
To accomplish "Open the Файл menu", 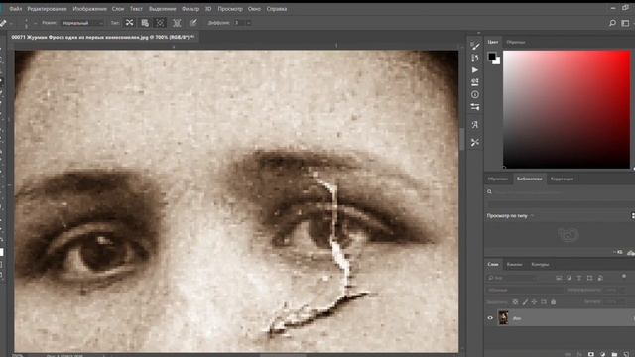I will (16, 9).
